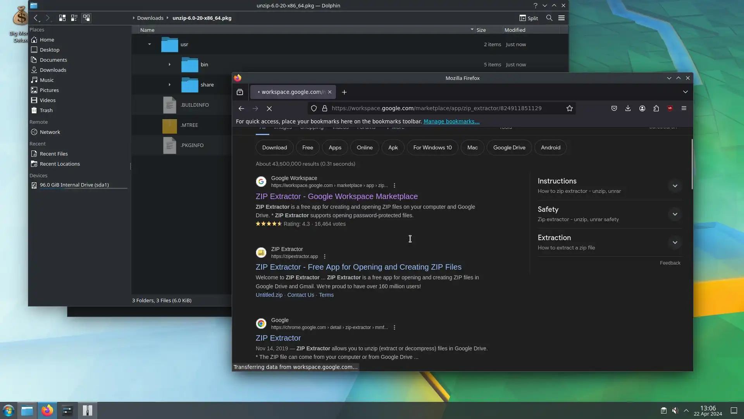Bookmark this page with star icon
Viewport: 744px width, 419px height.
point(569,109)
